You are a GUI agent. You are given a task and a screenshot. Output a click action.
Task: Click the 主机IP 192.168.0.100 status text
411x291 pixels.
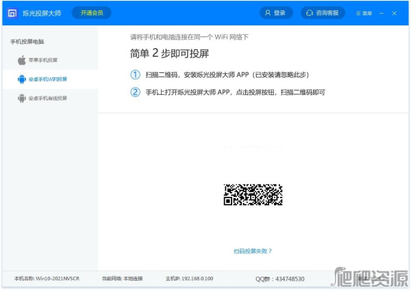(x=189, y=279)
